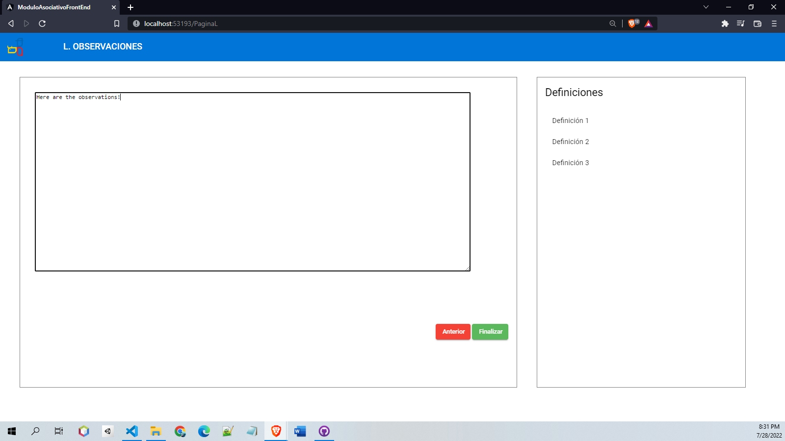The height and width of the screenshot is (441, 785).
Task: Click the address bar URL localhost:53193/PaginaL
Action: pyautogui.click(x=181, y=24)
